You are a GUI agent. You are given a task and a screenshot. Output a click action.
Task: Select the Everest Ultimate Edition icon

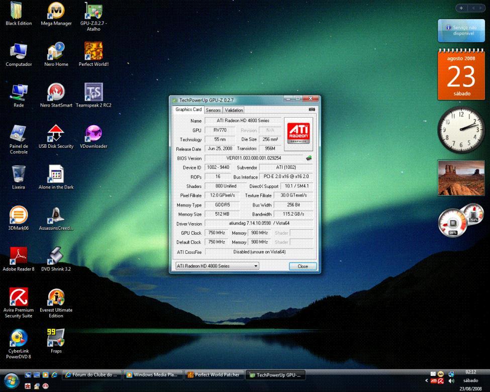[56, 303]
